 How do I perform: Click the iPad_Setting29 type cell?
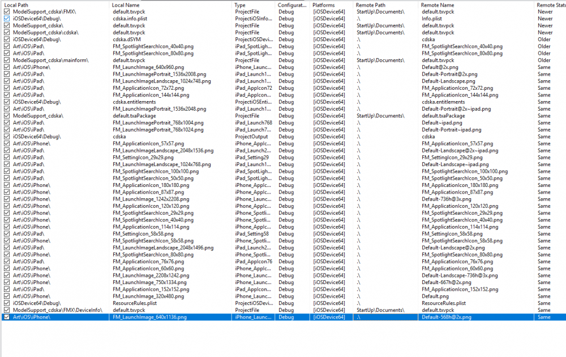coord(252,158)
